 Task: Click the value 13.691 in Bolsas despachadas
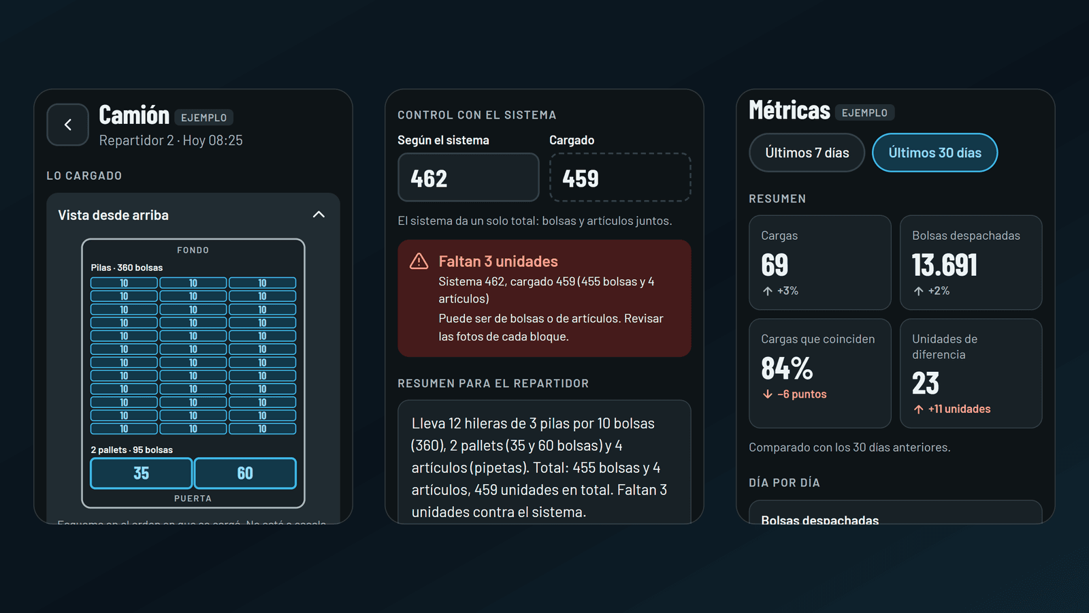(945, 265)
